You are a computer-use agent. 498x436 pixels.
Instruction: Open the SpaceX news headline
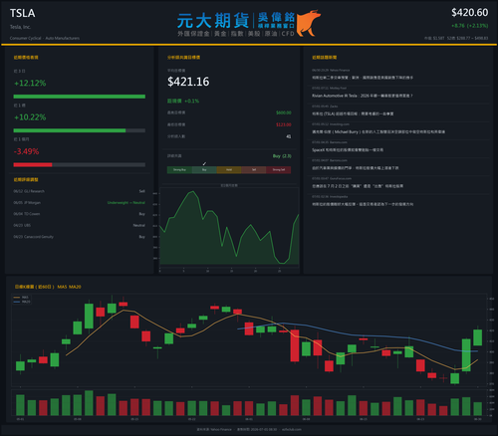348,150
